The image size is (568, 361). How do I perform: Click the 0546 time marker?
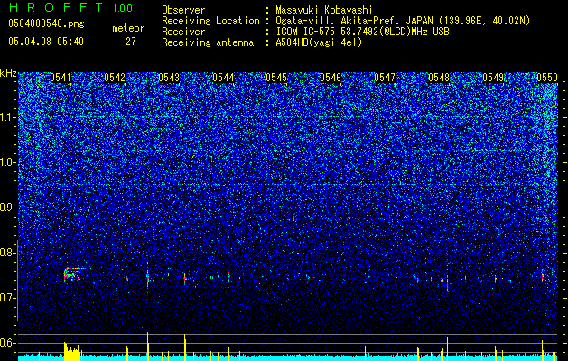(x=331, y=78)
